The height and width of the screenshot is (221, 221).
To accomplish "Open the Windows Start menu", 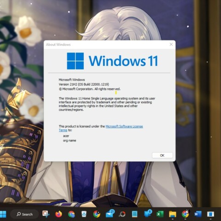I will click(3, 214).
